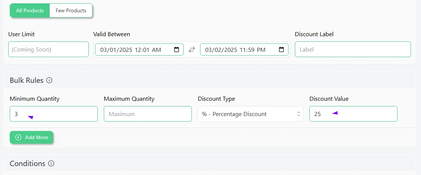Click the Valid Between label text
Image resolution: width=421 pixels, height=175 pixels.
coord(112,34)
